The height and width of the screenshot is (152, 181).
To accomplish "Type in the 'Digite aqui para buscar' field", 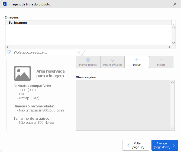I will pos(44,52).
